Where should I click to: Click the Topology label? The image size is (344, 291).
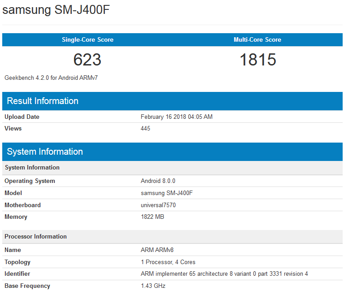17,262
